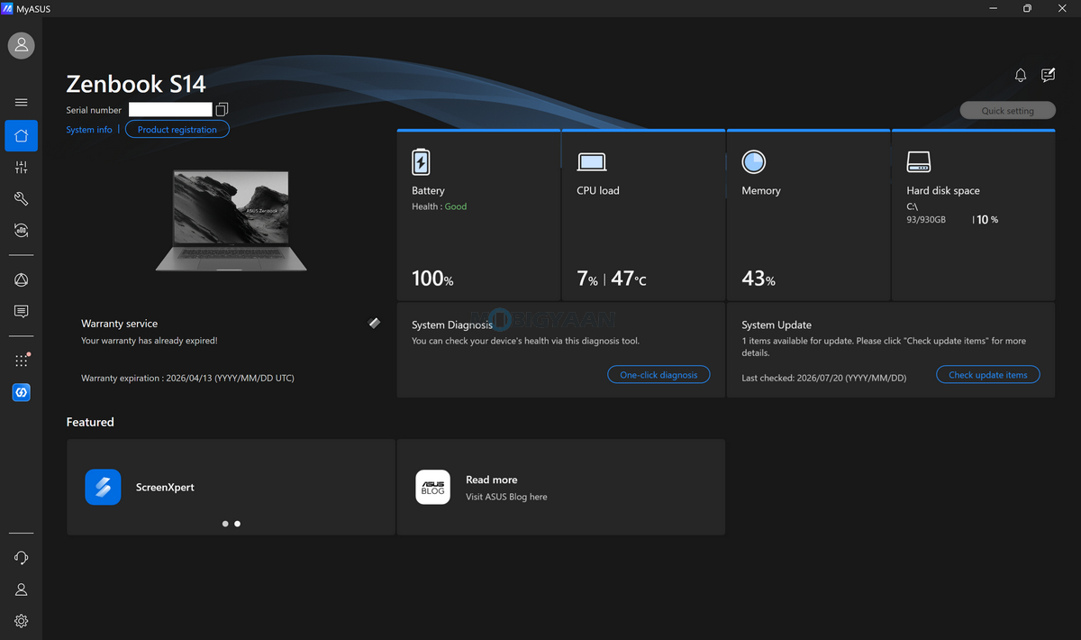Open the feedback note icon
This screenshot has width=1081, height=640.
[x=1049, y=75]
